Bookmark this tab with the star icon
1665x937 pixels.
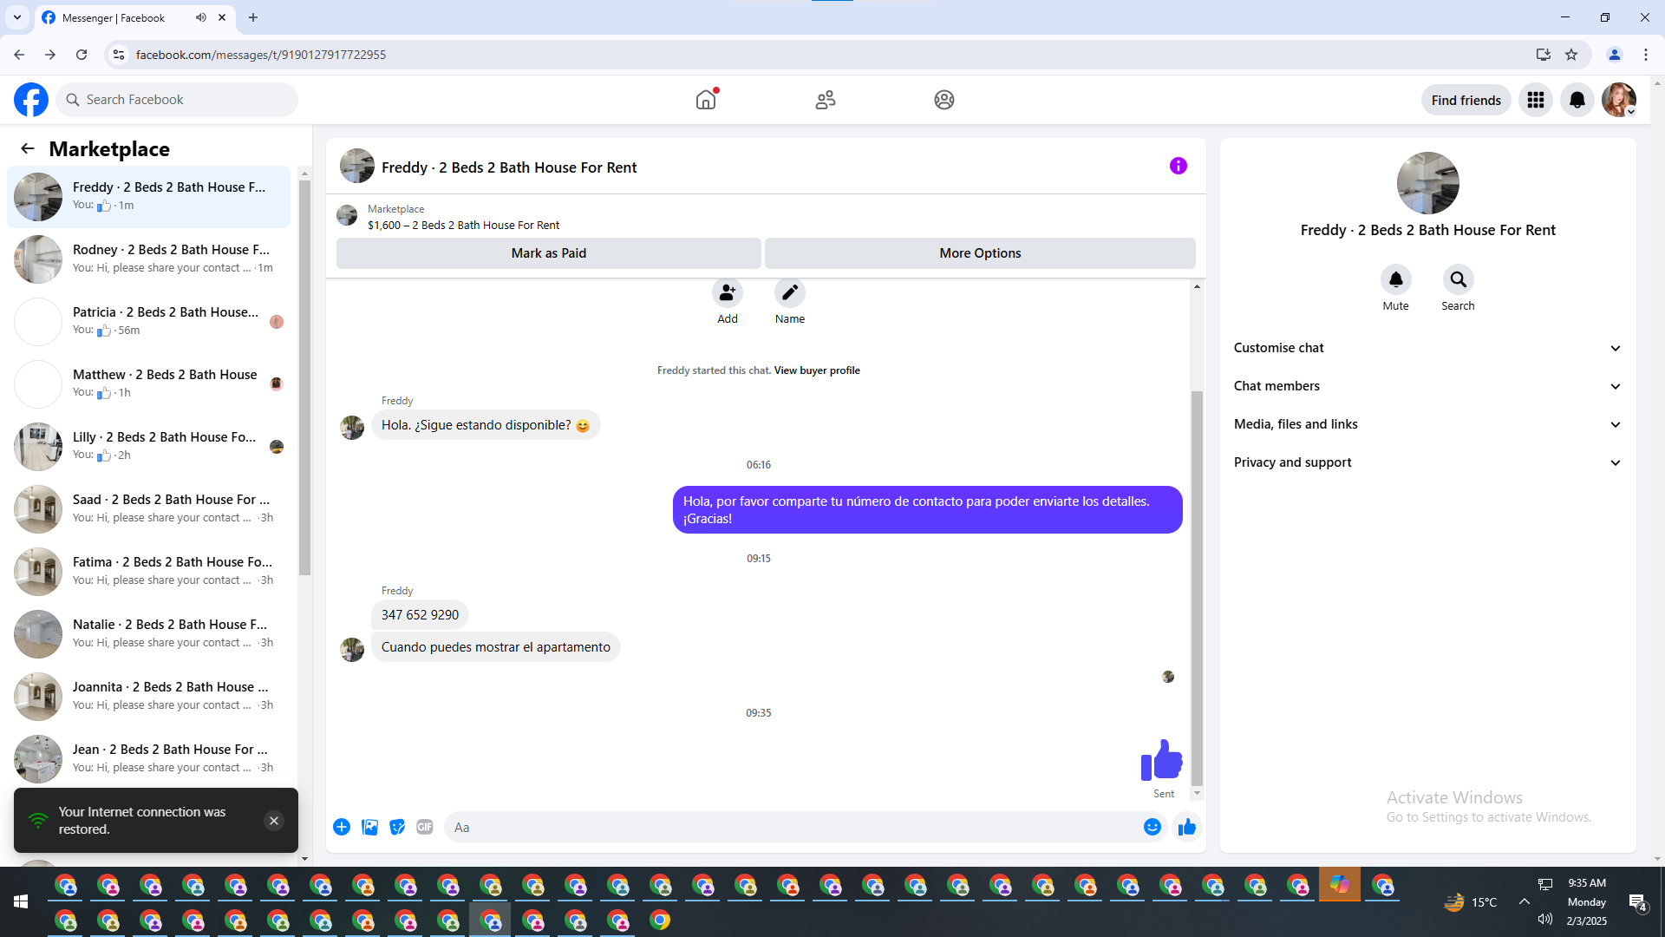click(1571, 55)
